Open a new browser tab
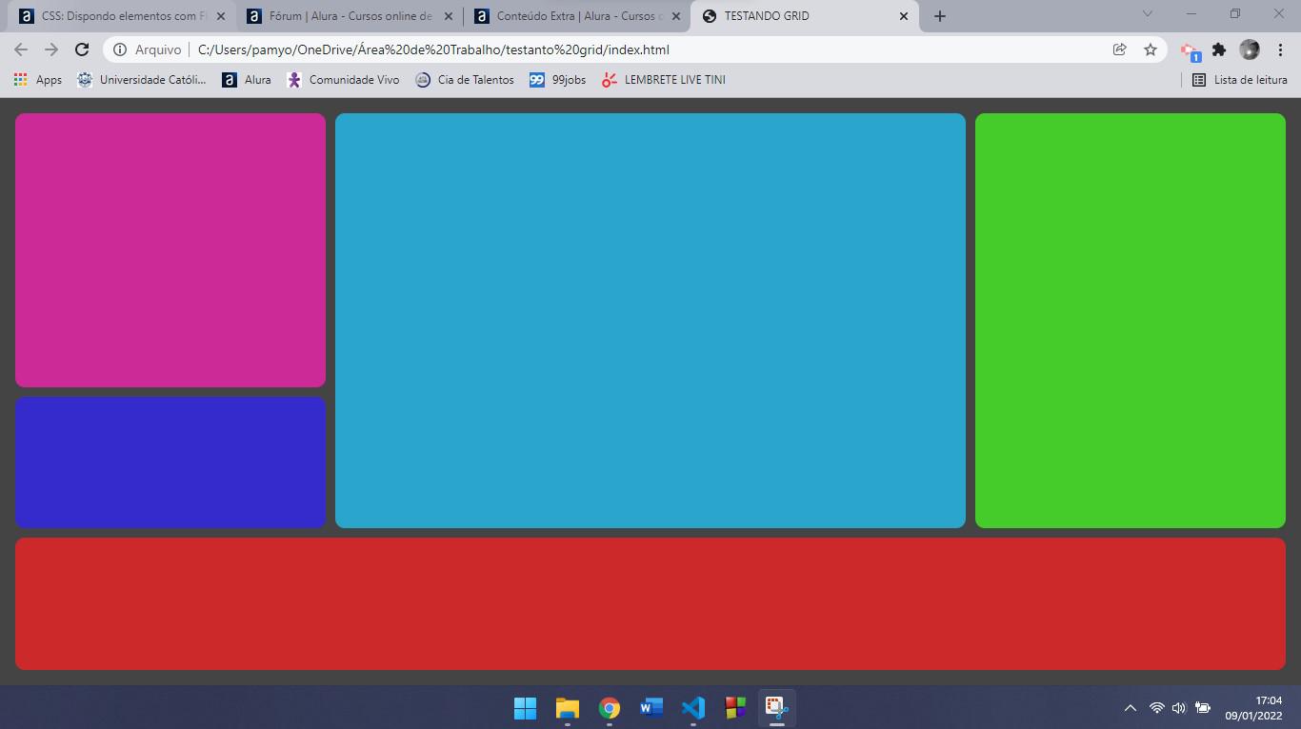Screen dimensions: 1301x729 (940, 16)
